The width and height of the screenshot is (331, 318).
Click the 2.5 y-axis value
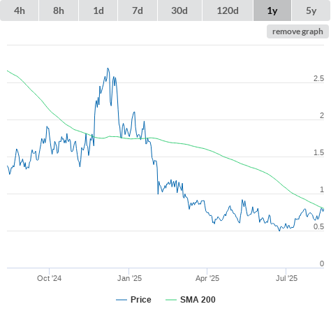pos(318,78)
